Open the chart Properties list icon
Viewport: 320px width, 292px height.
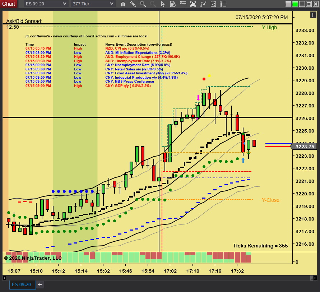coord(223,4)
